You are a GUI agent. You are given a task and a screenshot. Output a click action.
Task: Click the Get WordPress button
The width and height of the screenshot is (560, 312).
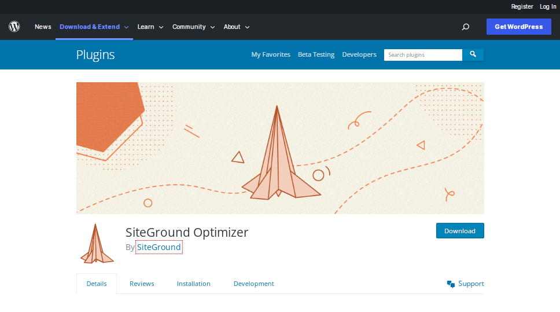[518, 27]
